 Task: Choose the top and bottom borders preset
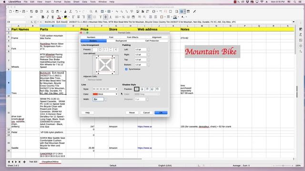click(x=111, y=49)
